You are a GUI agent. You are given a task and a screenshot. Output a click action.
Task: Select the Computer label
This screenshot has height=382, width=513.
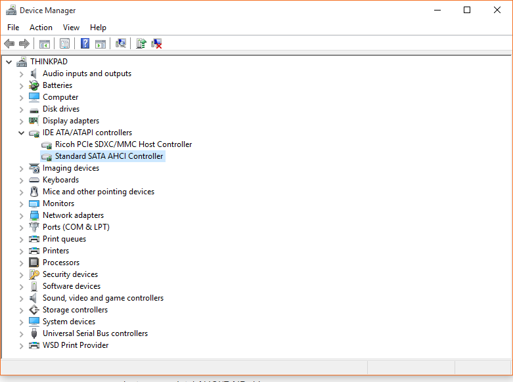coord(60,96)
